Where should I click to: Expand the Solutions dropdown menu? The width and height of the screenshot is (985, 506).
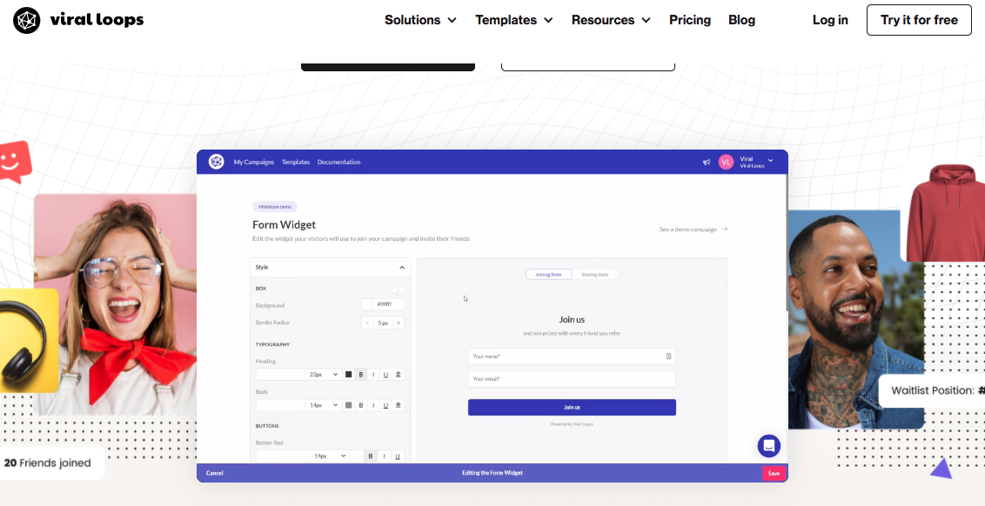tap(420, 20)
